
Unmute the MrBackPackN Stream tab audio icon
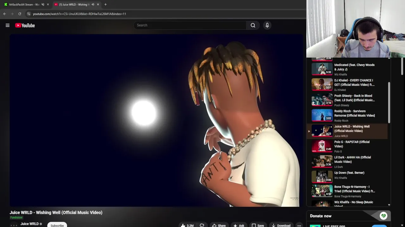(43, 4)
